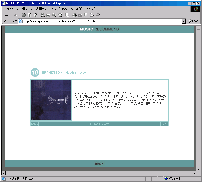202x182 pixels.
Task: Click the lined document toolbar icon
Action: 86,15
